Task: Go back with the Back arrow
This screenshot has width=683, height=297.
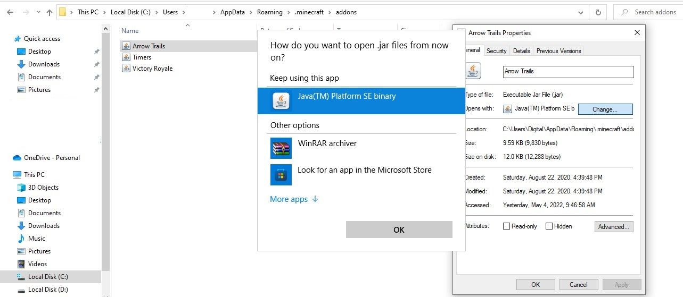Action: pyautogui.click(x=10, y=12)
